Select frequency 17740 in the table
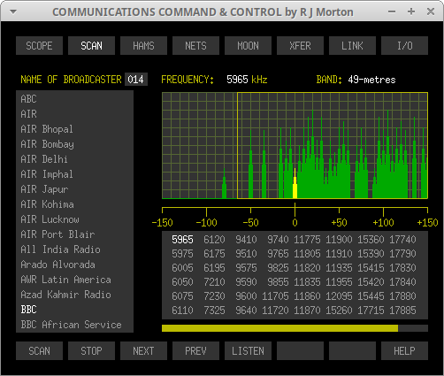The height and width of the screenshot is (376, 444). pyautogui.click(x=402, y=240)
